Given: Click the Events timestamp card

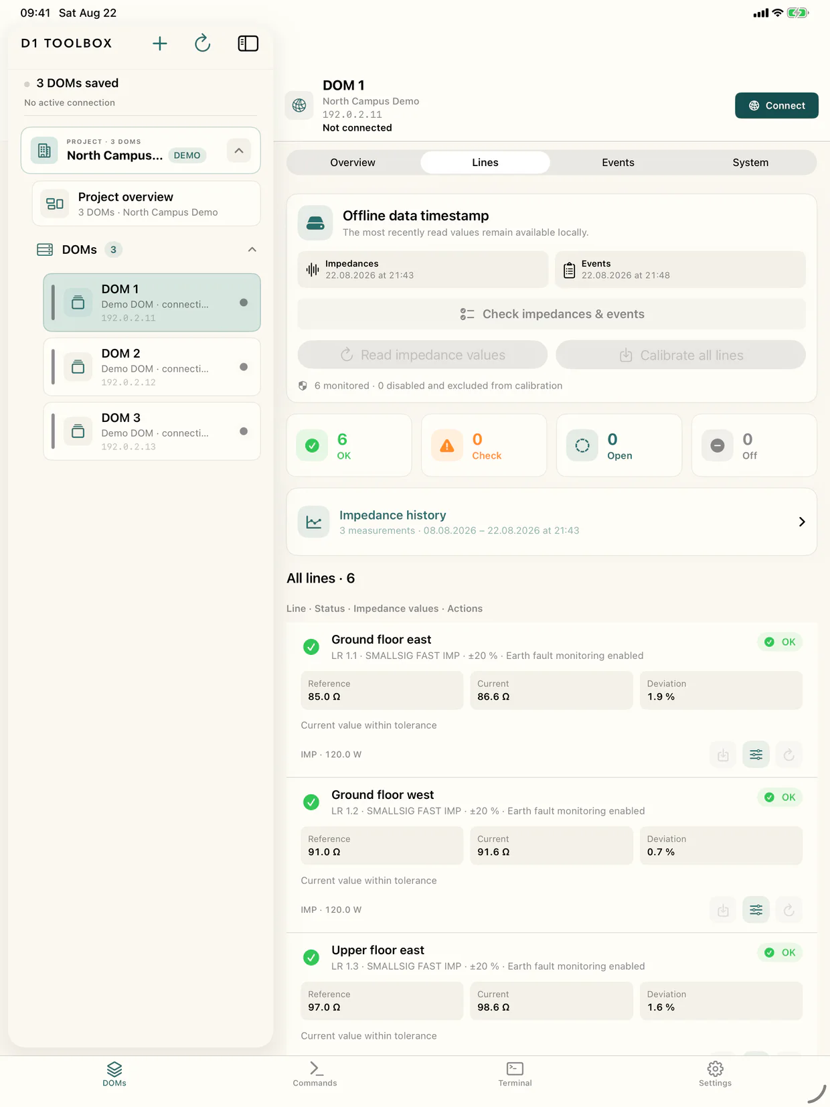Looking at the screenshot, I should click(681, 269).
